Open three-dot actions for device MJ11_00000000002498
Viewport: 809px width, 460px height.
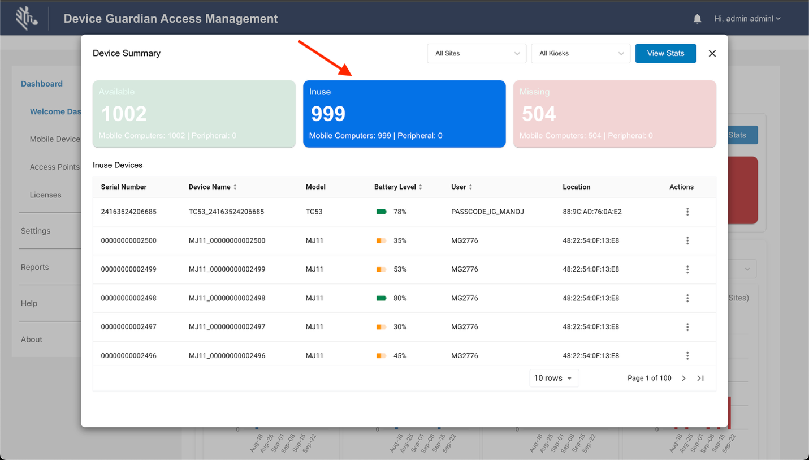(x=687, y=298)
